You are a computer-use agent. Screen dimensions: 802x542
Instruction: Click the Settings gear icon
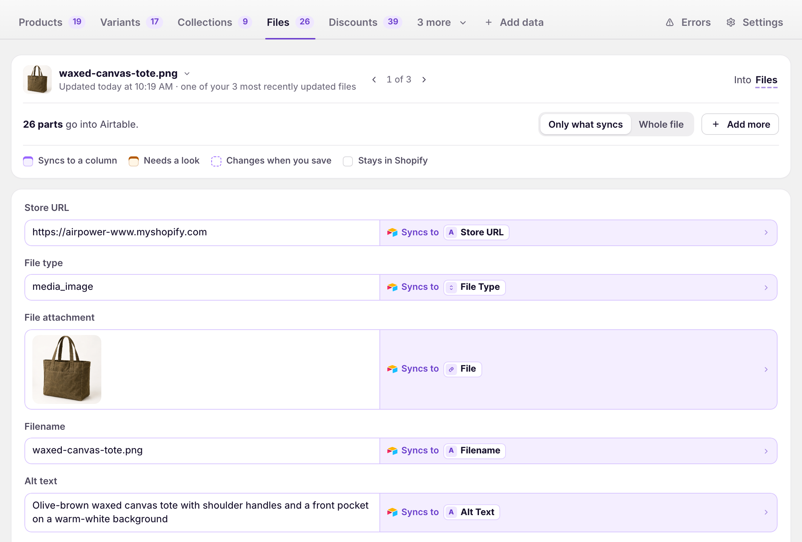tap(730, 22)
